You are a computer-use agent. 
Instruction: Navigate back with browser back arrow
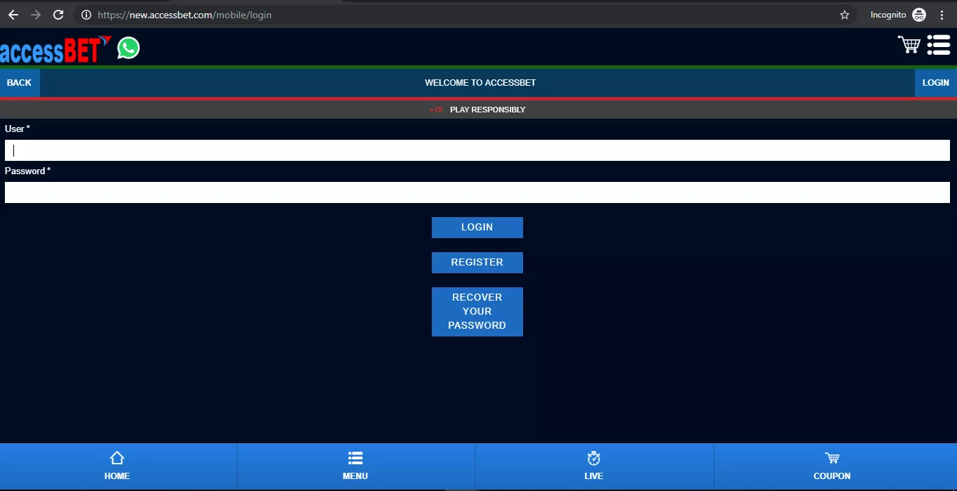pyautogui.click(x=13, y=14)
